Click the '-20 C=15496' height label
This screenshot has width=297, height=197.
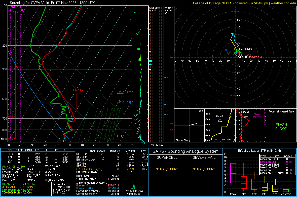[x=125, y=102]
